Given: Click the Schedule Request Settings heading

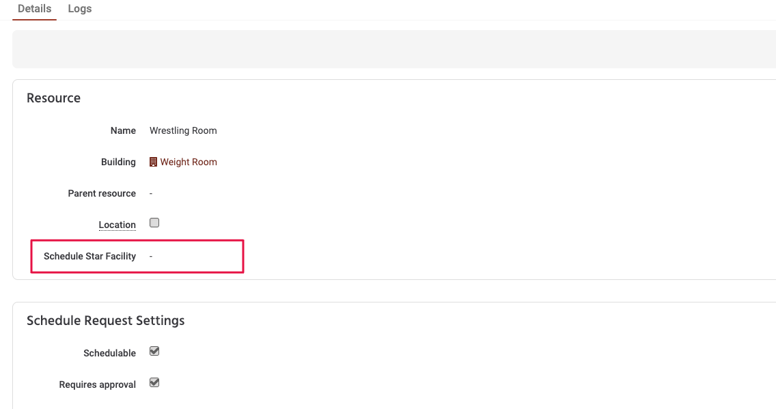Looking at the screenshot, I should 105,320.
